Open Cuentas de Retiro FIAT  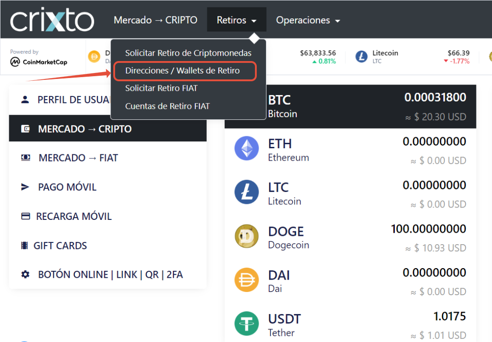[167, 106]
